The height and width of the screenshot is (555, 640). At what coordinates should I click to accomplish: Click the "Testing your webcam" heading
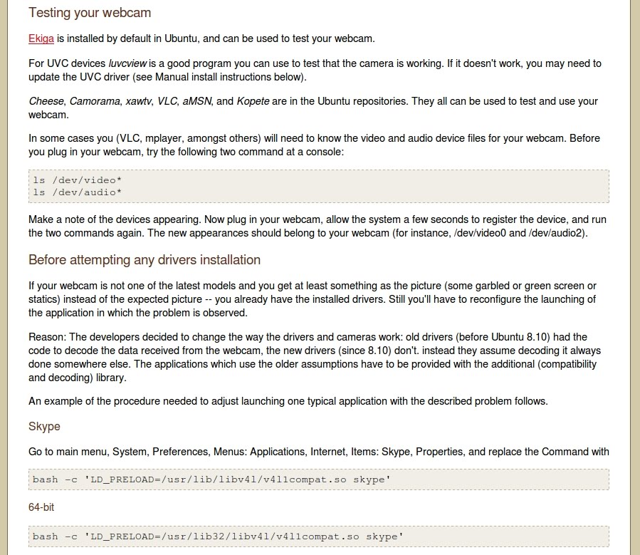90,13
